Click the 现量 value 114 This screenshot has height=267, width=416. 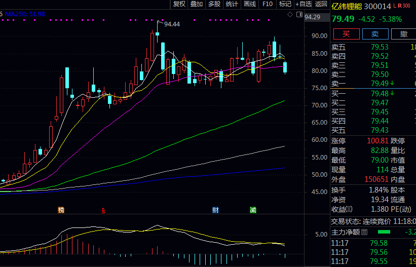click(x=383, y=170)
